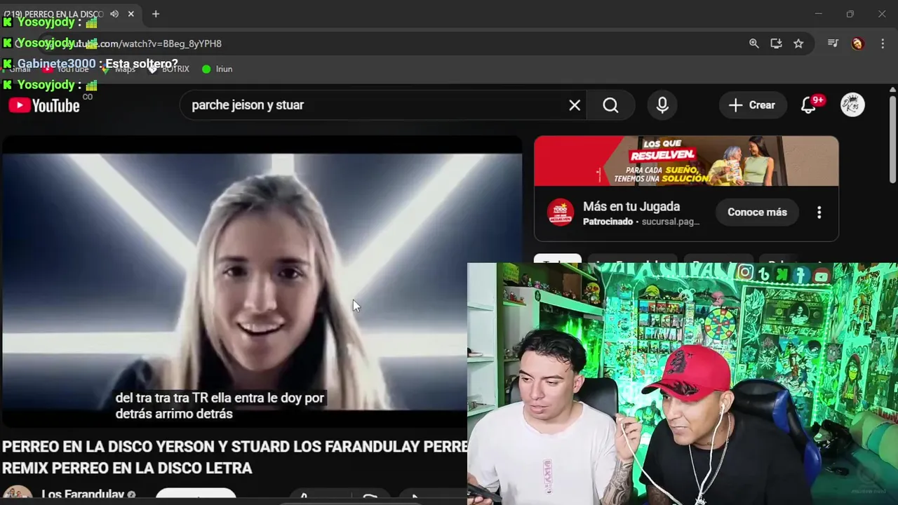Image resolution: width=898 pixels, height=505 pixels.
Task: Click the LOS QUE RESUELVEN ad banner
Action: click(686, 161)
